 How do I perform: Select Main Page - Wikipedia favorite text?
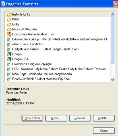point(42,74)
